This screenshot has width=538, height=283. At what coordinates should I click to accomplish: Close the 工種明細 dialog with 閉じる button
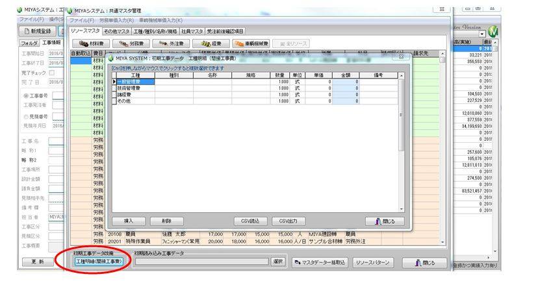tap(385, 221)
